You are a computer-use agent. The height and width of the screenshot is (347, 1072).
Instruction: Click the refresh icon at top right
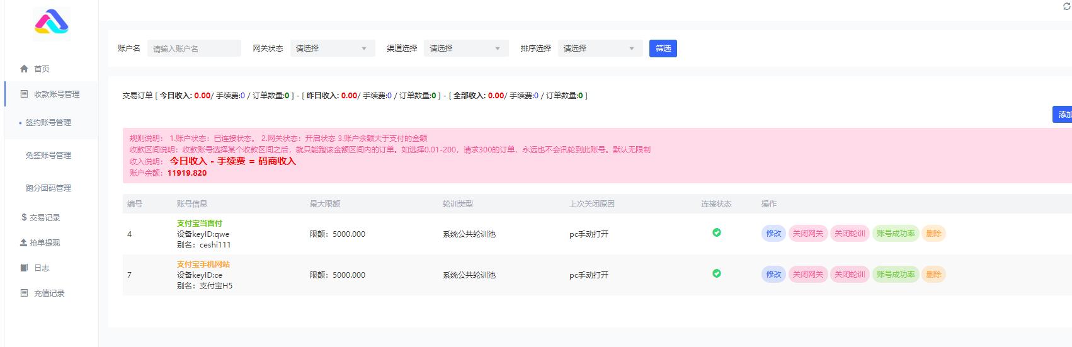click(1066, 6)
